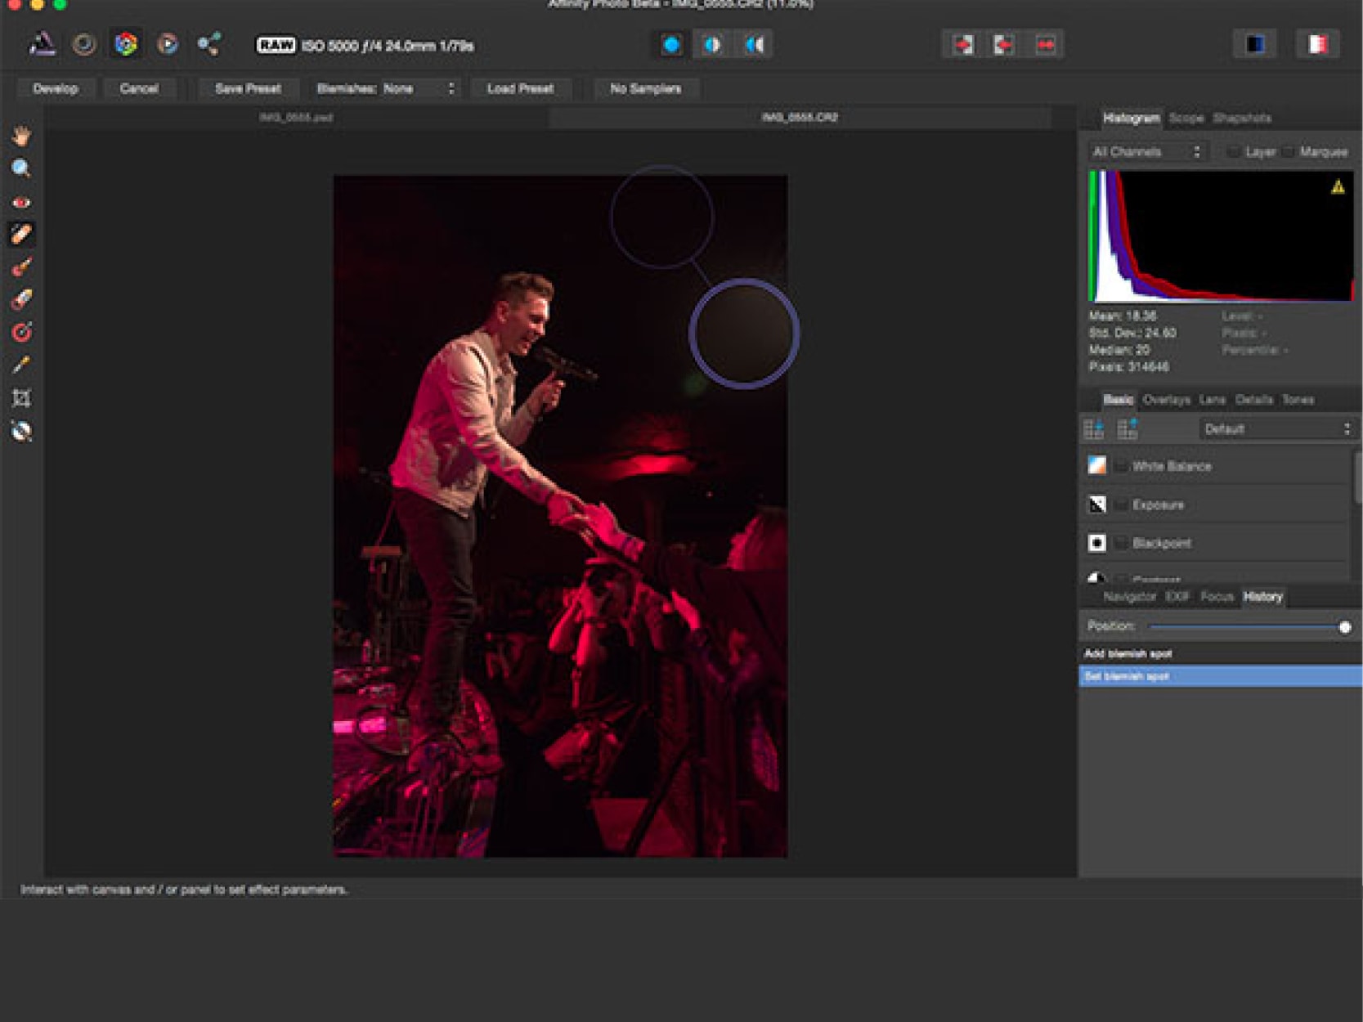This screenshot has width=1363, height=1022.
Task: Select the Set blemish spot history entry
Action: pyautogui.click(x=1220, y=676)
